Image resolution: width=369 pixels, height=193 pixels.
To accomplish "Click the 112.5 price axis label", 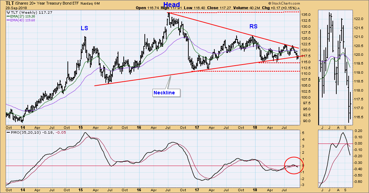I will pyautogui.click(x=306, y=68).
